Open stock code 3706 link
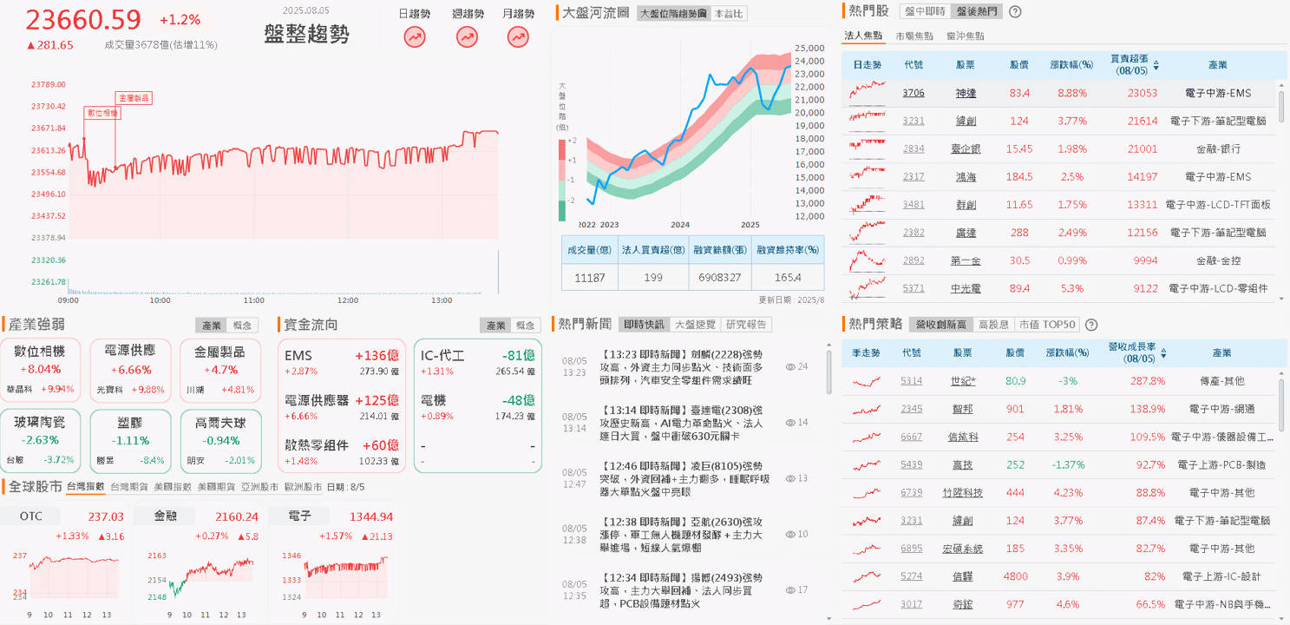This screenshot has width=1290, height=625. coord(913,93)
